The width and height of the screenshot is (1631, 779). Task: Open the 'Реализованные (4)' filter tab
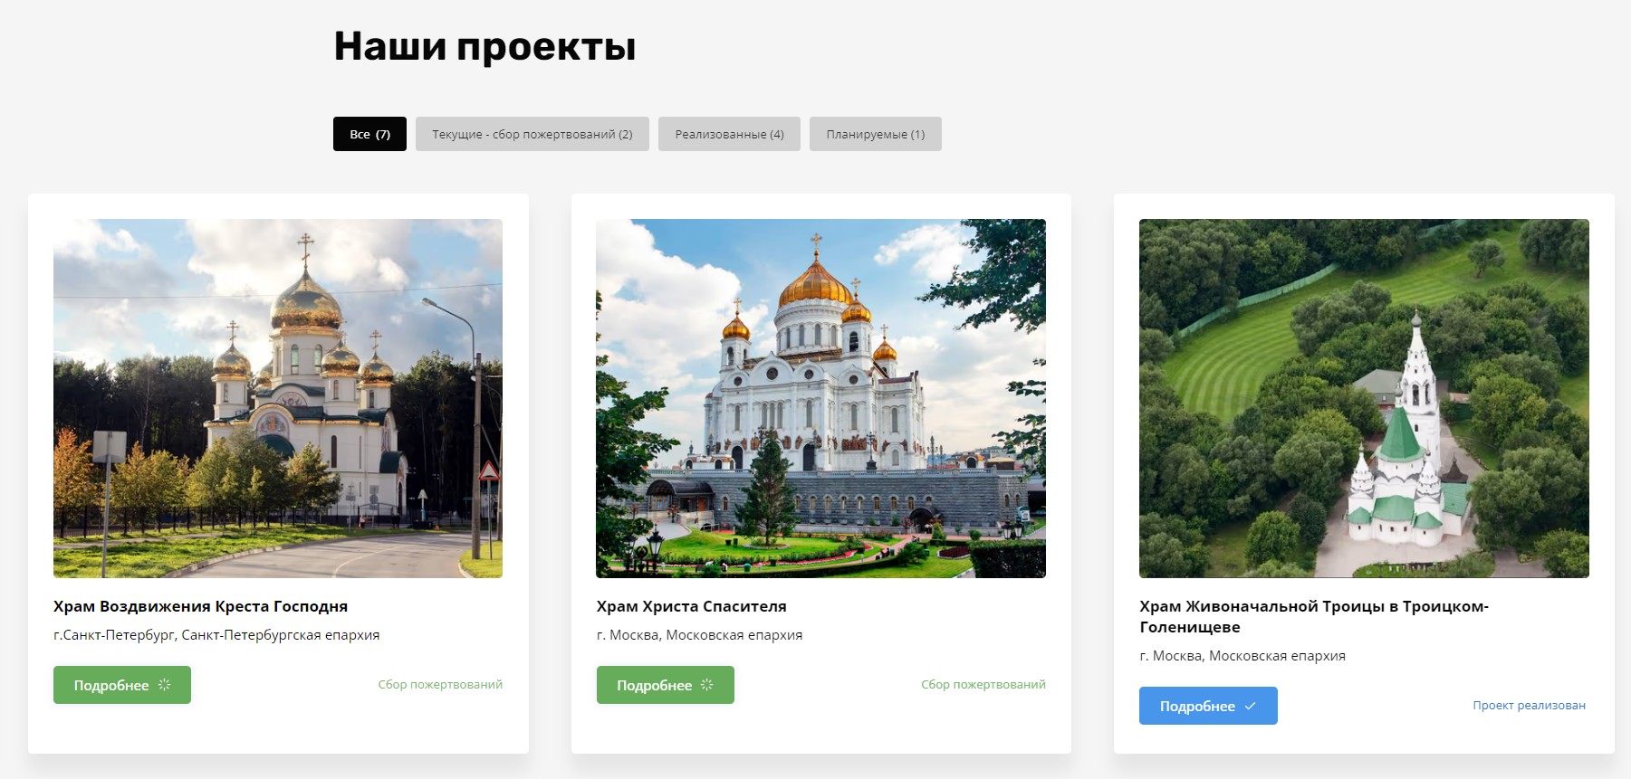[729, 134]
